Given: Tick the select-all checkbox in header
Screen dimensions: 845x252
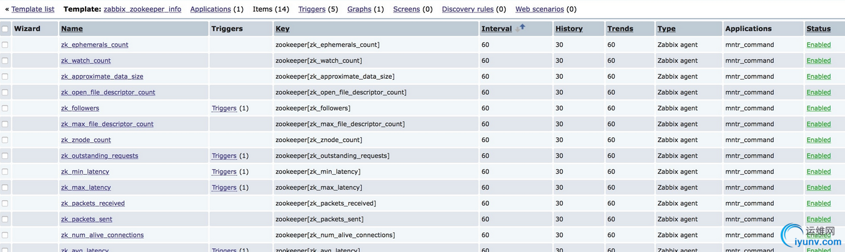Looking at the screenshot, I should (5, 29).
